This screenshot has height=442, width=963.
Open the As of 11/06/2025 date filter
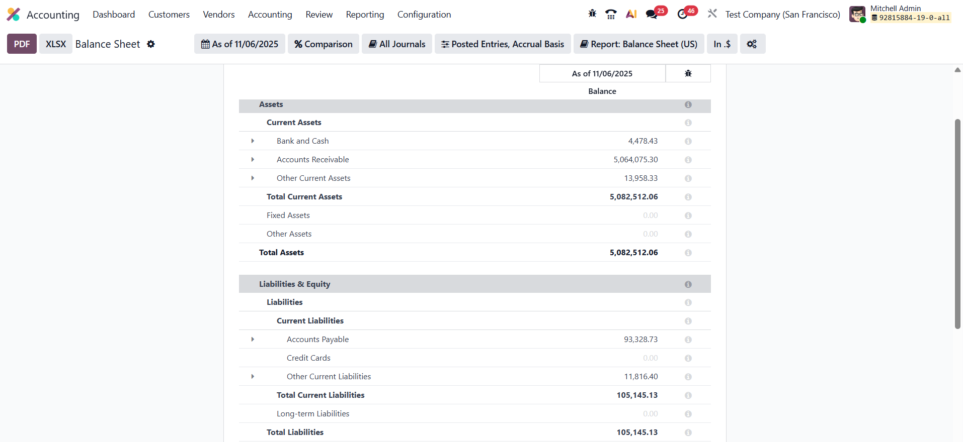(x=239, y=44)
